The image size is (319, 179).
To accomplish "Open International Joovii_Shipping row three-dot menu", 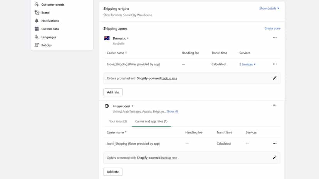I will [x=274, y=144].
